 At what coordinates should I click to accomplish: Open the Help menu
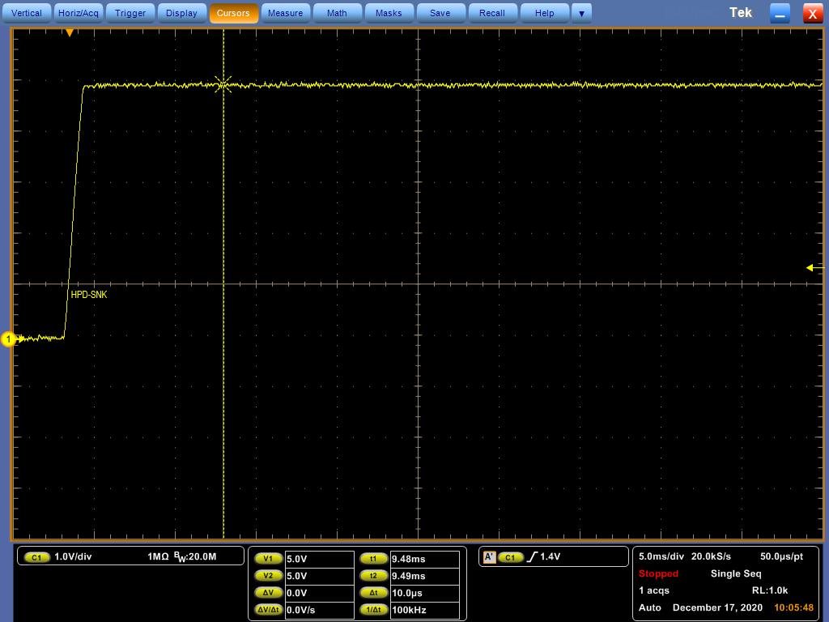point(544,13)
